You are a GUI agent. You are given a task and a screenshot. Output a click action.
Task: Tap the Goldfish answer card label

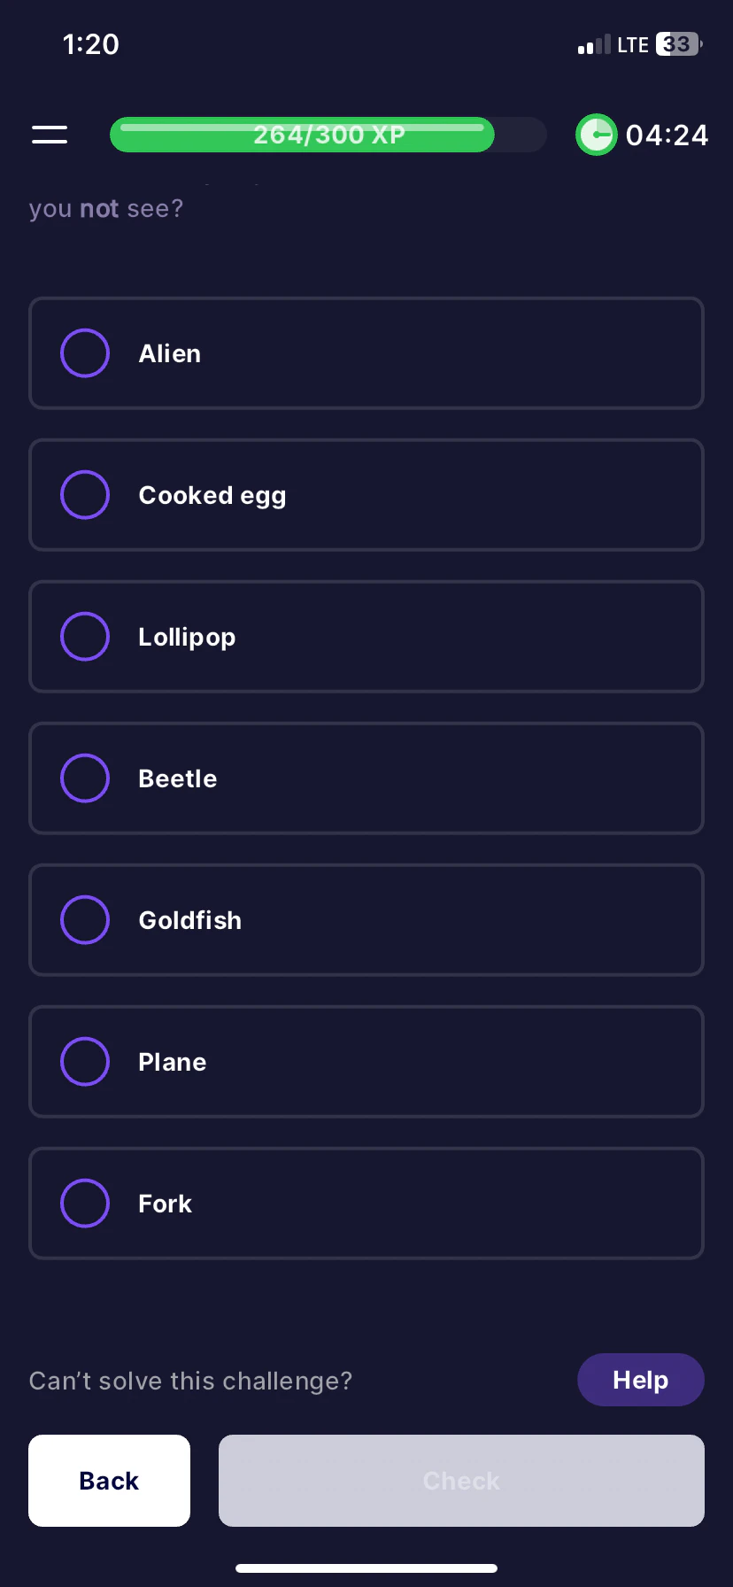(x=190, y=920)
